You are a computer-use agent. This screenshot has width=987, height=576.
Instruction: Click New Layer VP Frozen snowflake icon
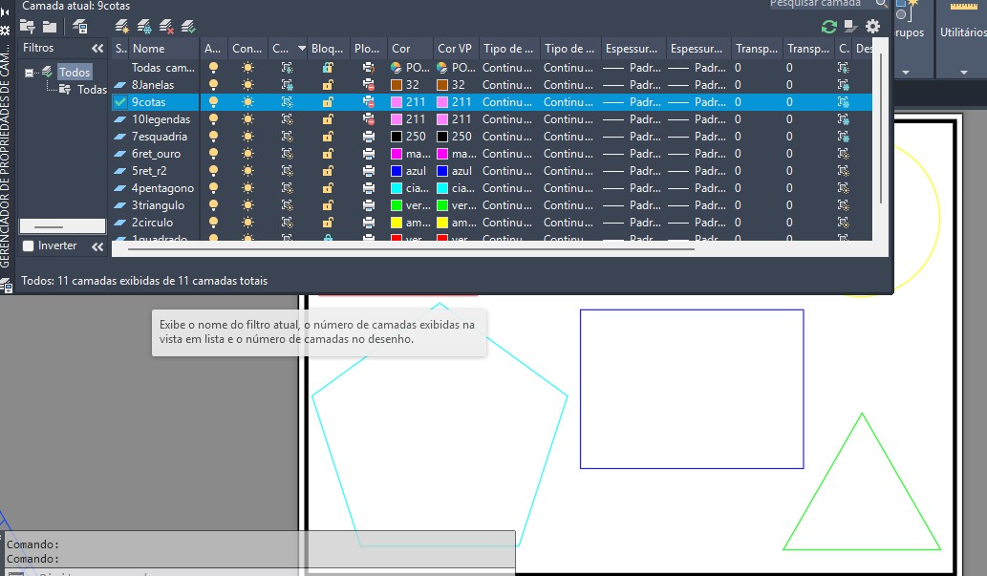point(144,27)
